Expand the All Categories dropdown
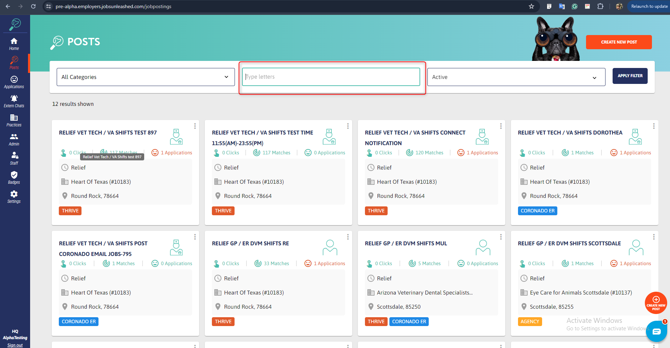 [146, 77]
